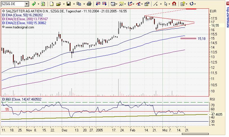
Task: Click the sigma indicator icon
Action: pyautogui.click(x=138, y=4)
